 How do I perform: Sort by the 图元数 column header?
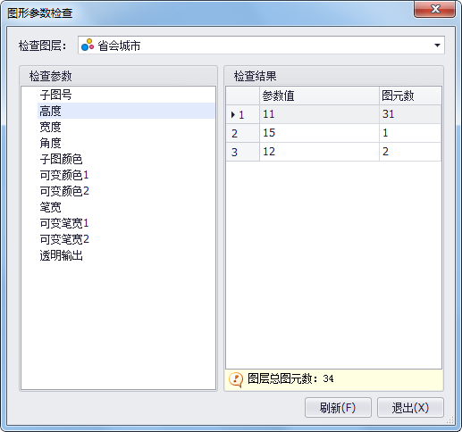coord(410,96)
